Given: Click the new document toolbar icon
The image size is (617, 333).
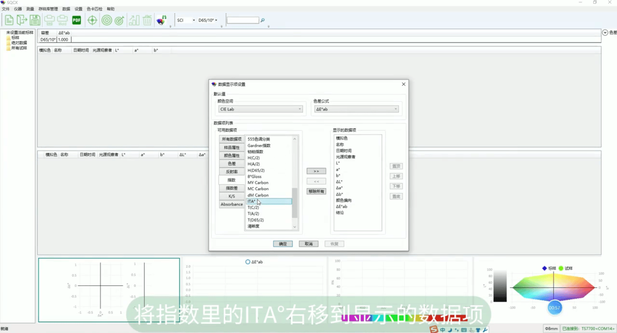Looking at the screenshot, I should pyautogui.click(x=9, y=20).
